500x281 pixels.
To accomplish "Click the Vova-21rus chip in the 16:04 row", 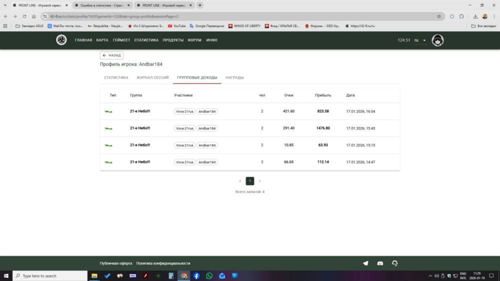I will pos(184,111).
